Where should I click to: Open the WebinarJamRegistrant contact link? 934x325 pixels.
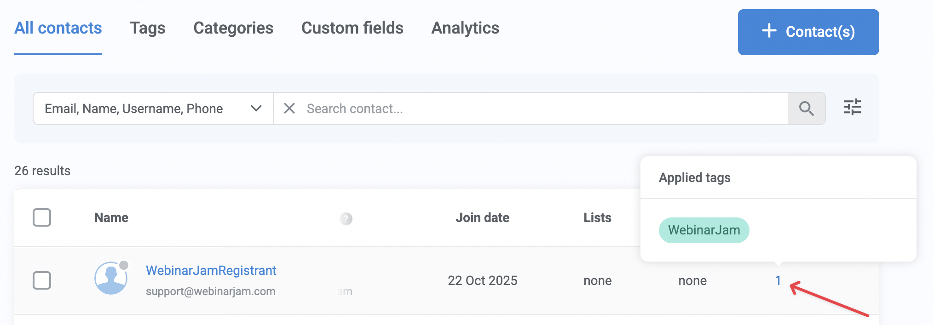coord(211,270)
